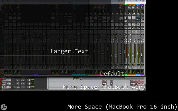Click the volume fader on the rightmost purple channel
This screenshot has width=178, height=111.
pos(142,55)
